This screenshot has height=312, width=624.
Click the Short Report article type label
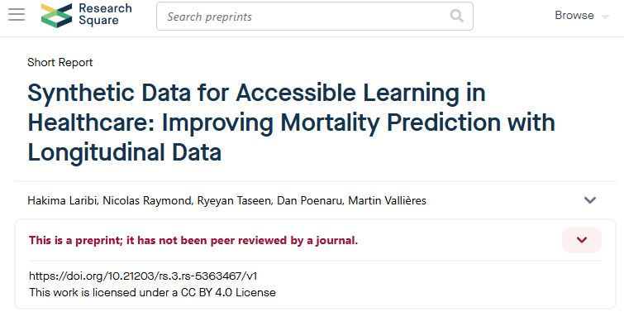(60, 63)
